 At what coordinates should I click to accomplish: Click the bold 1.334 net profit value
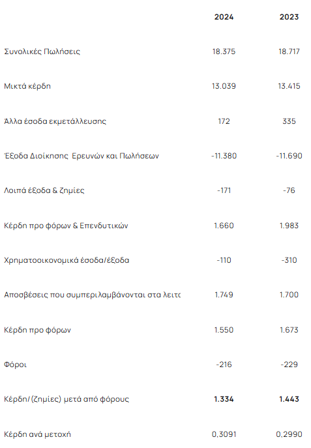point(224,399)
